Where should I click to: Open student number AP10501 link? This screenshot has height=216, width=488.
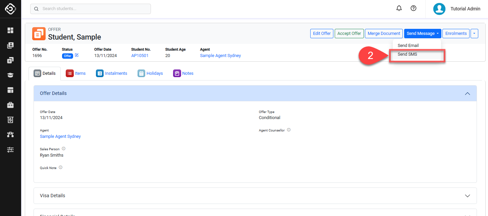point(140,56)
